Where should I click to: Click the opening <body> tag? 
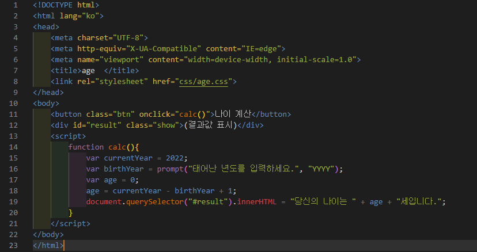coord(46,104)
